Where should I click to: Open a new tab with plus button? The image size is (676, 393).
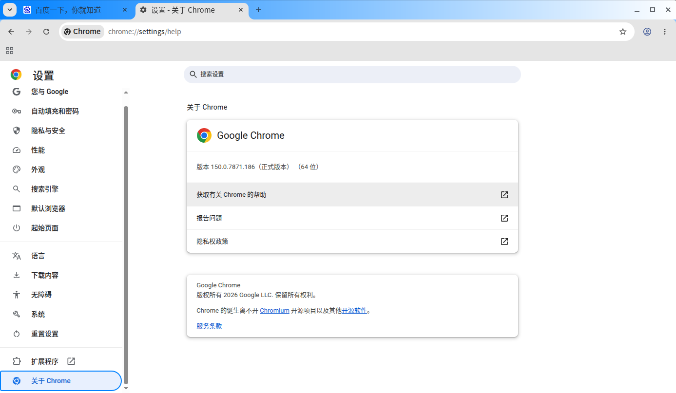[258, 10]
